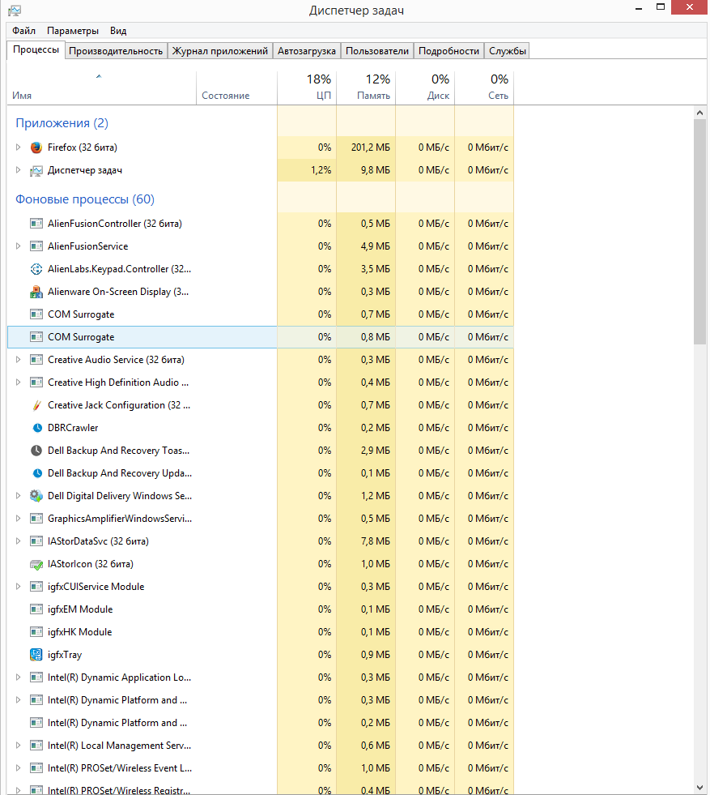The width and height of the screenshot is (710, 795).
Task: Click the vertical scrollbar down arrow
Action: 700,787
